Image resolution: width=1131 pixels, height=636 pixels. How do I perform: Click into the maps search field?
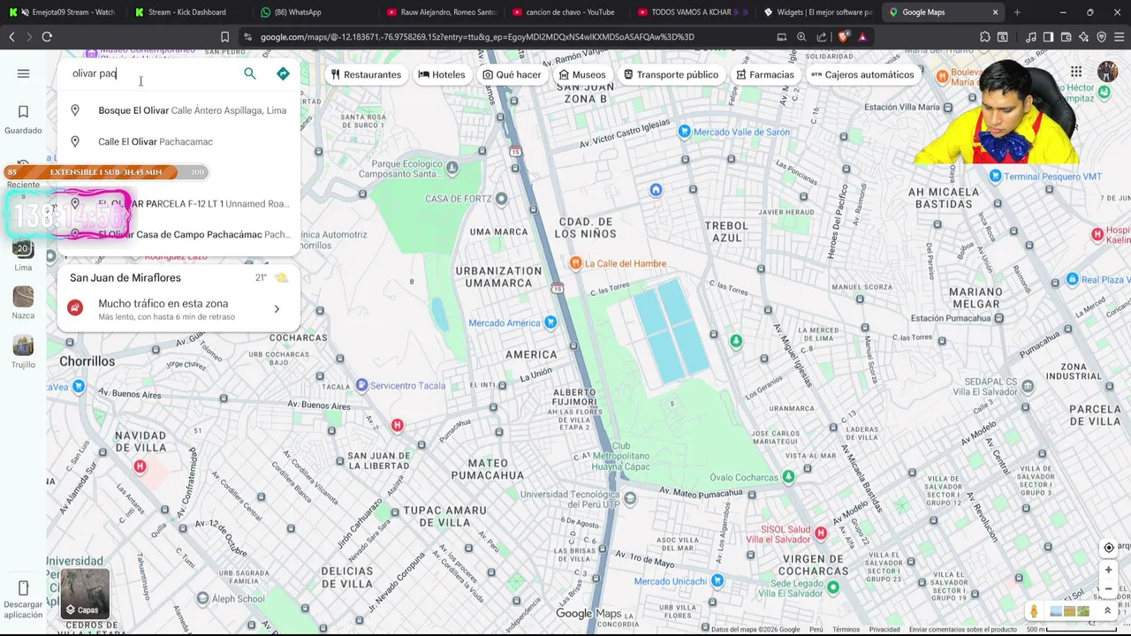click(155, 73)
